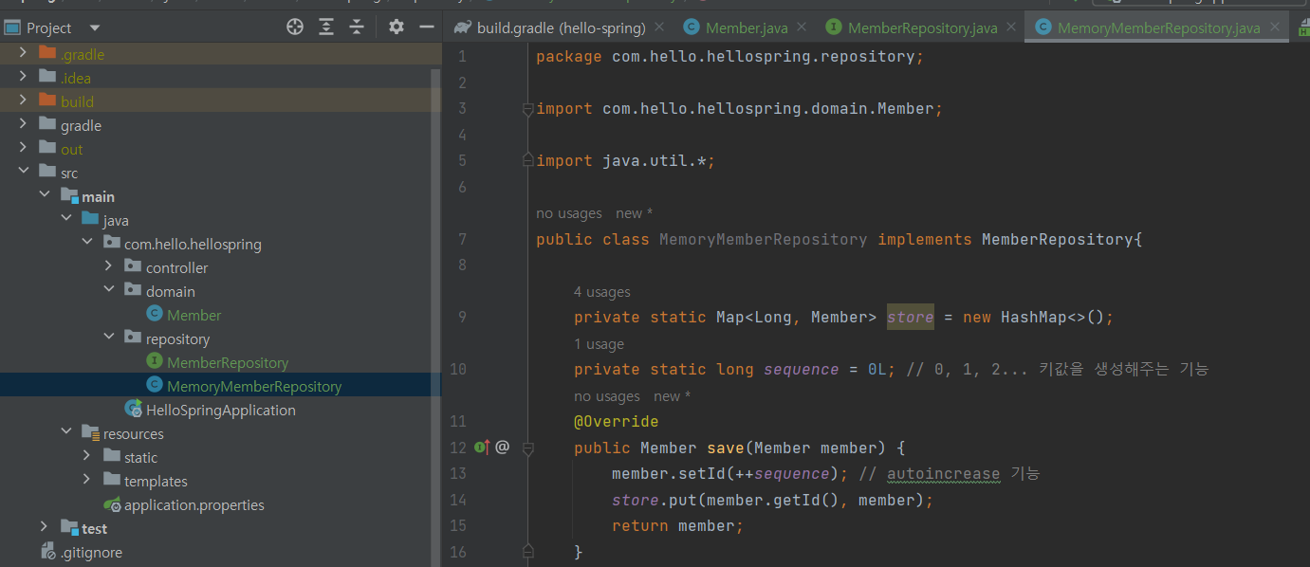
Task: Open HelloSpringApplication in project tree
Action: coord(220,410)
